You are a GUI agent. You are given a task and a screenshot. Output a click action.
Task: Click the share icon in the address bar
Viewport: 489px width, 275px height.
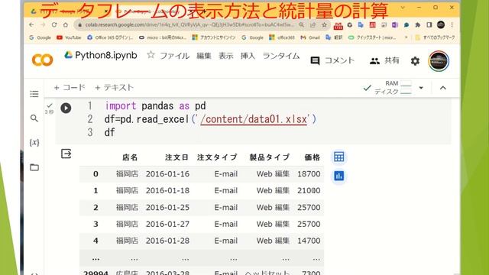tap(313, 24)
